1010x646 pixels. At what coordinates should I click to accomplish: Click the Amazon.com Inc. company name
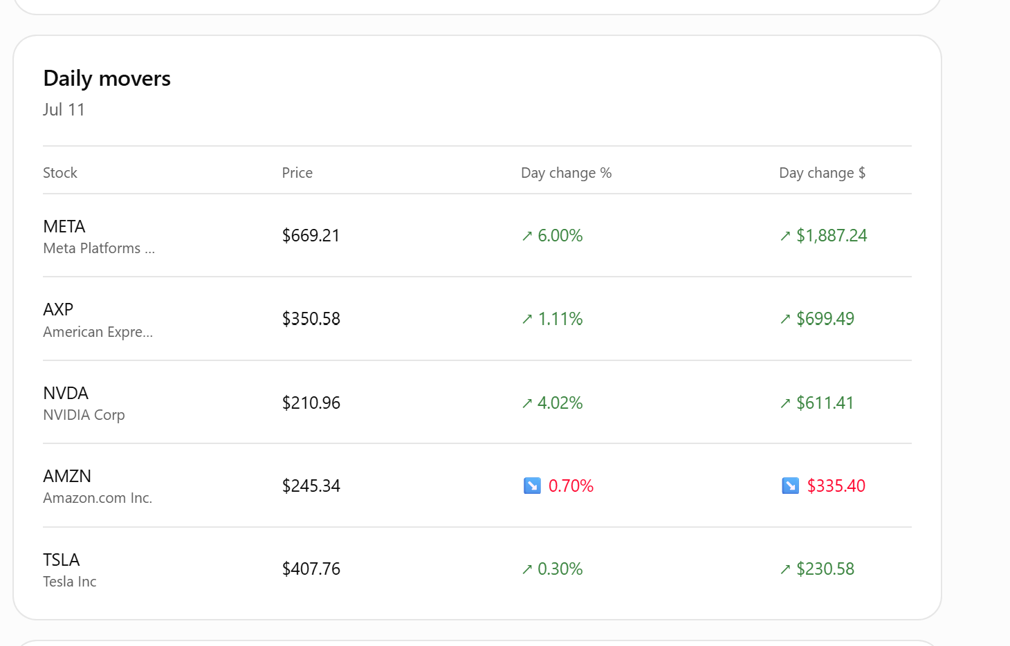(98, 498)
